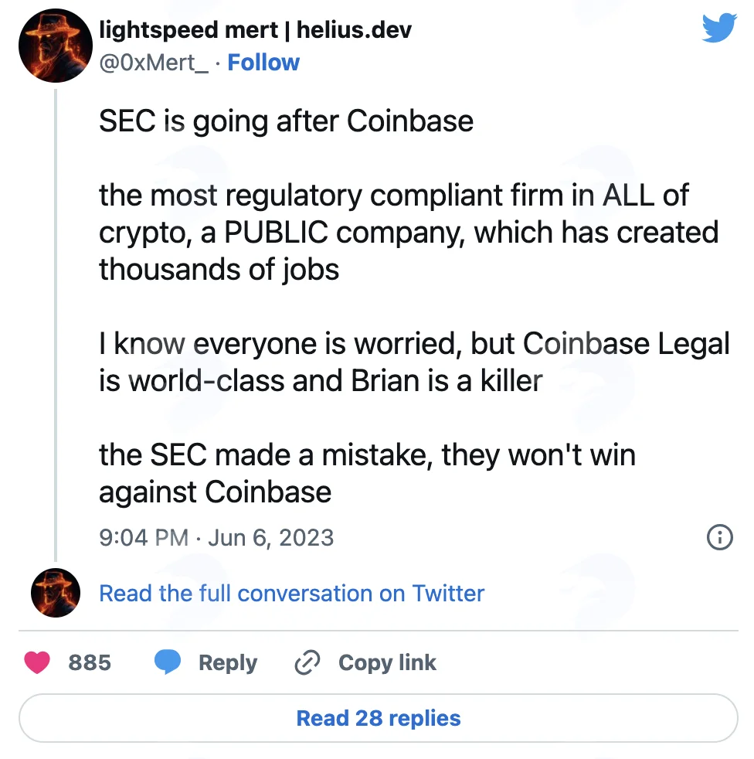
Task: Click the paragraph about most regulatory compliant firm
Action: (x=409, y=233)
